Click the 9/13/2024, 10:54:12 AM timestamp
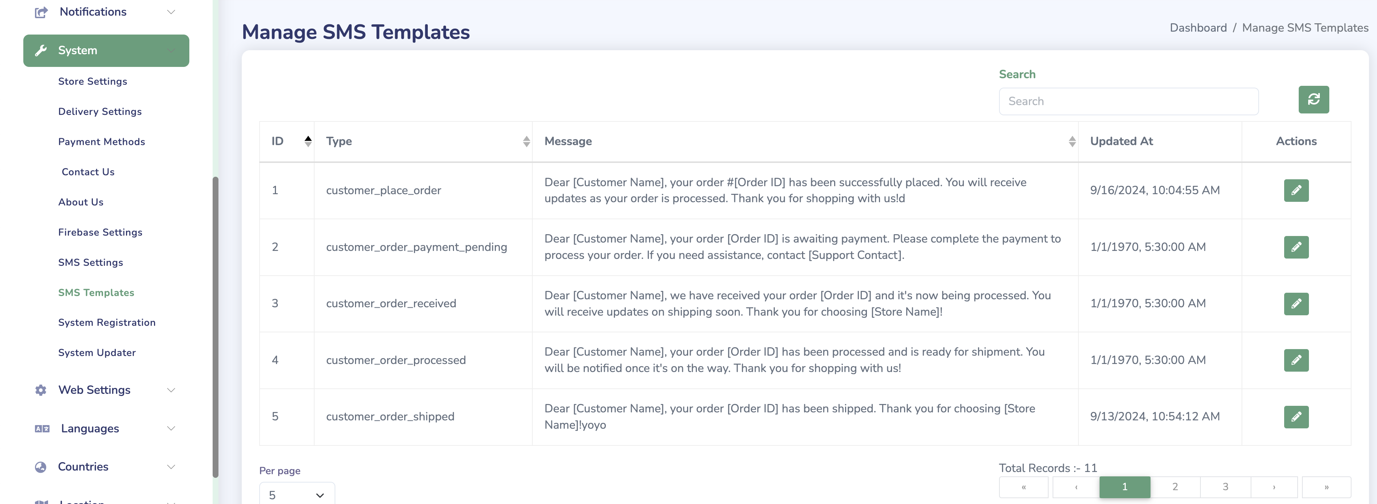The height and width of the screenshot is (504, 1377). (1155, 416)
